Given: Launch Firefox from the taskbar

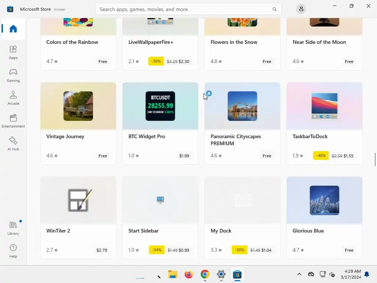Looking at the screenshot, I should (x=189, y=274).
